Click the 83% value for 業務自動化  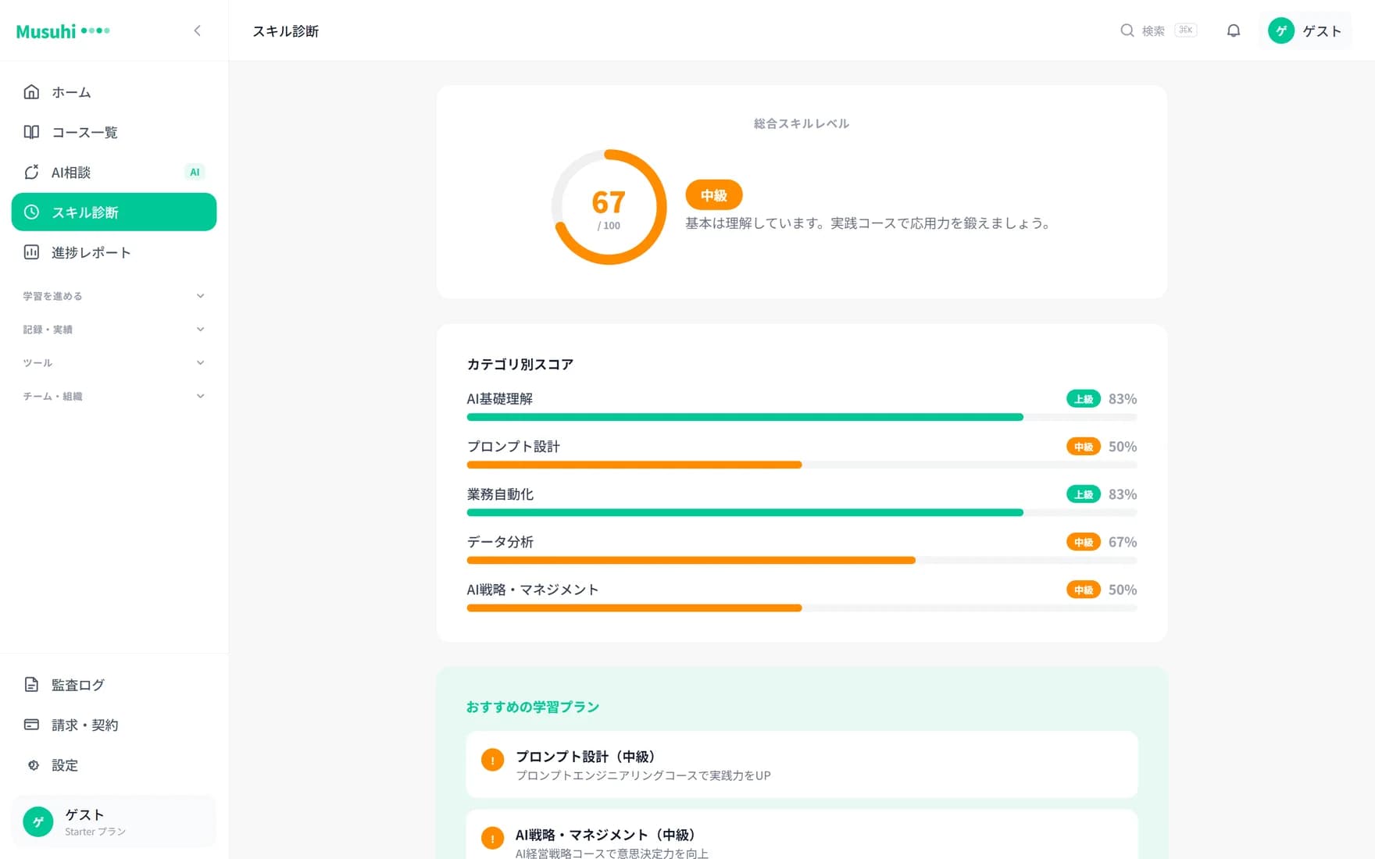point(1123,494)
